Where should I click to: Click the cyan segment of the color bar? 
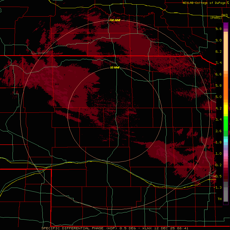tap(226, 140)
